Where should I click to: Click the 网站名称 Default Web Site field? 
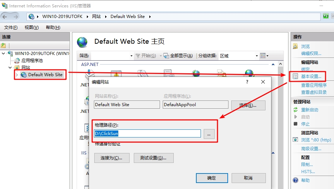127,104
